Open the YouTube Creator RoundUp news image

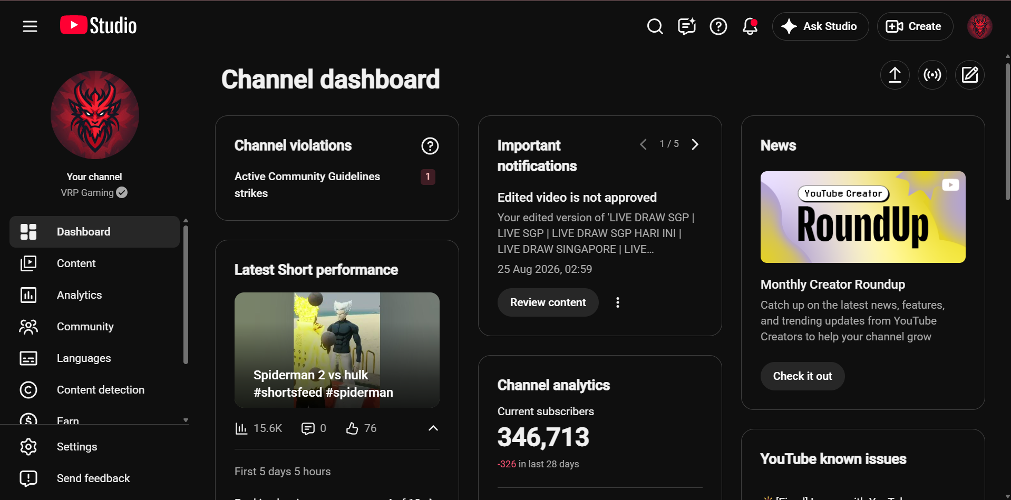[863, 217]
